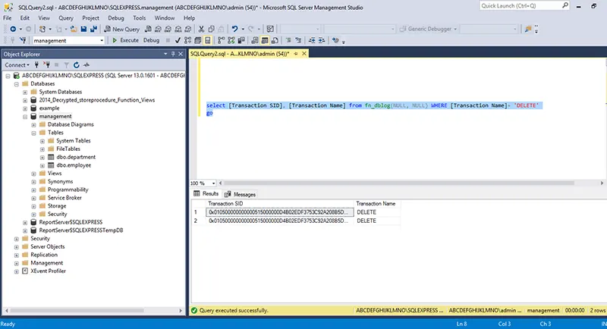The height and width of the screenshot is (329, 607).
Task: Click Object Explorer disconnect icon
Action: click(x=46, y=65)
